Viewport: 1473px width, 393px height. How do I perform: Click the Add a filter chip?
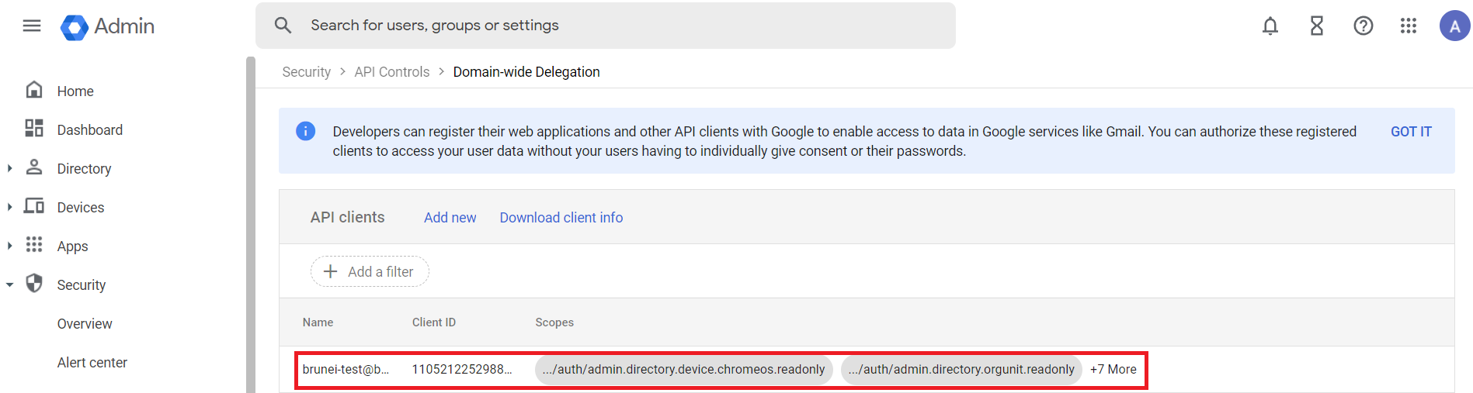[370, 271]
